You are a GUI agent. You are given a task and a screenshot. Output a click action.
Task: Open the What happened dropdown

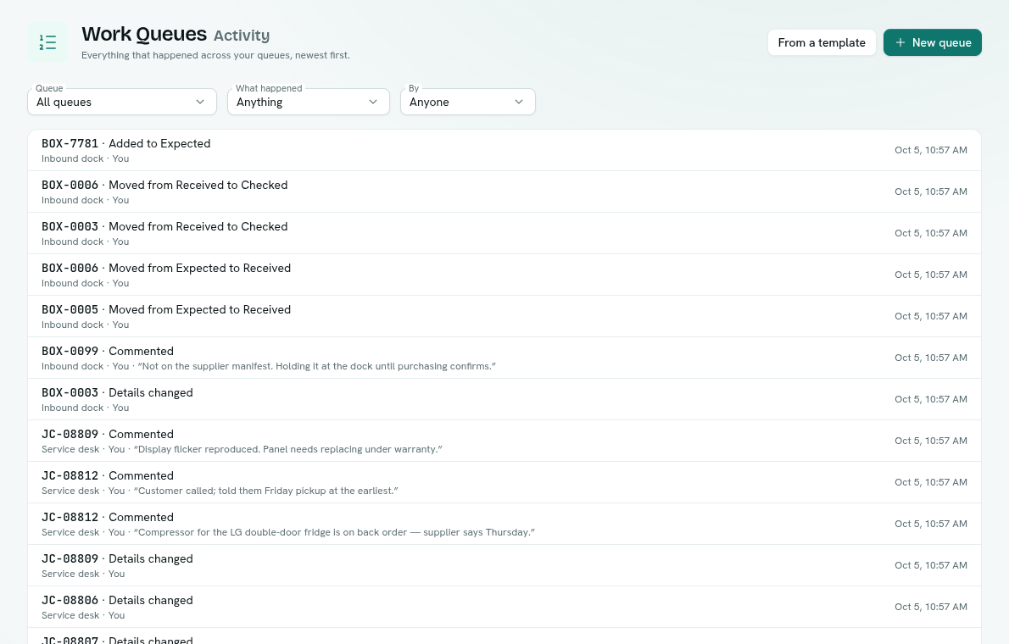[x=309, y=102]
